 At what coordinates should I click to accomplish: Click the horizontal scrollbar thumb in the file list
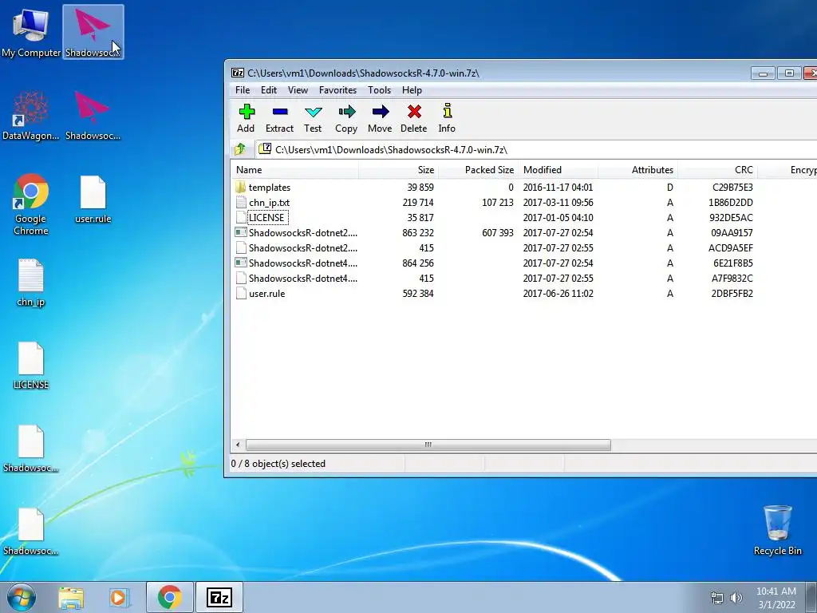click(428, 445)
